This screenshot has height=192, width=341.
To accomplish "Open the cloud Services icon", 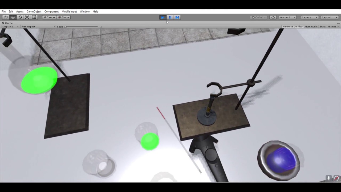I will pos(273,17).
